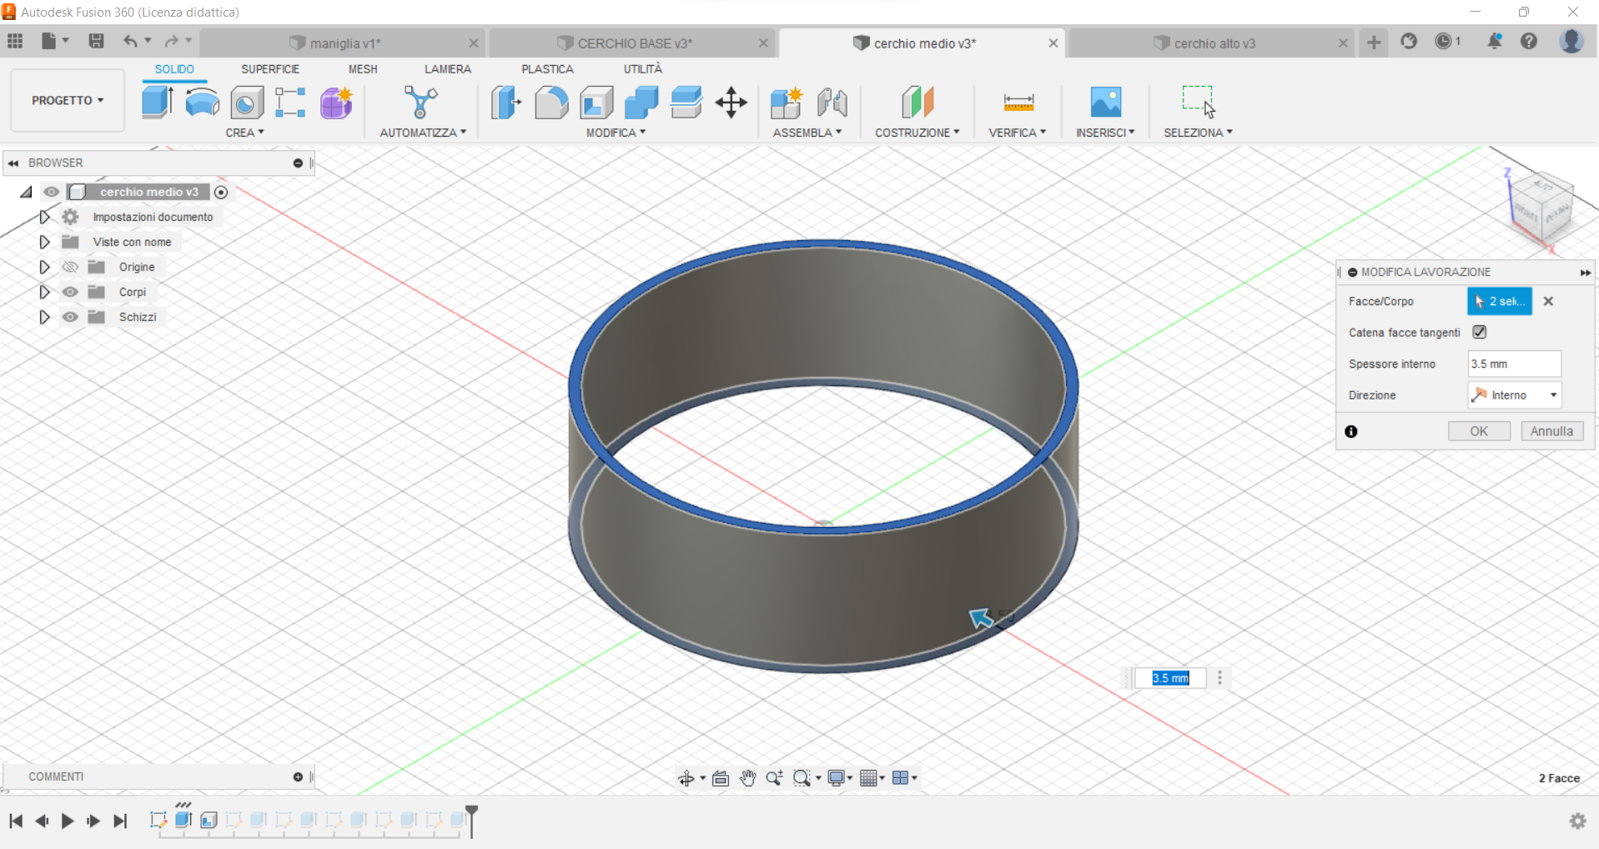Click the Annulla button in Modifica Lavorazione
Viewport: 1599px width, 849px height.
click(x=1551, y=430)
